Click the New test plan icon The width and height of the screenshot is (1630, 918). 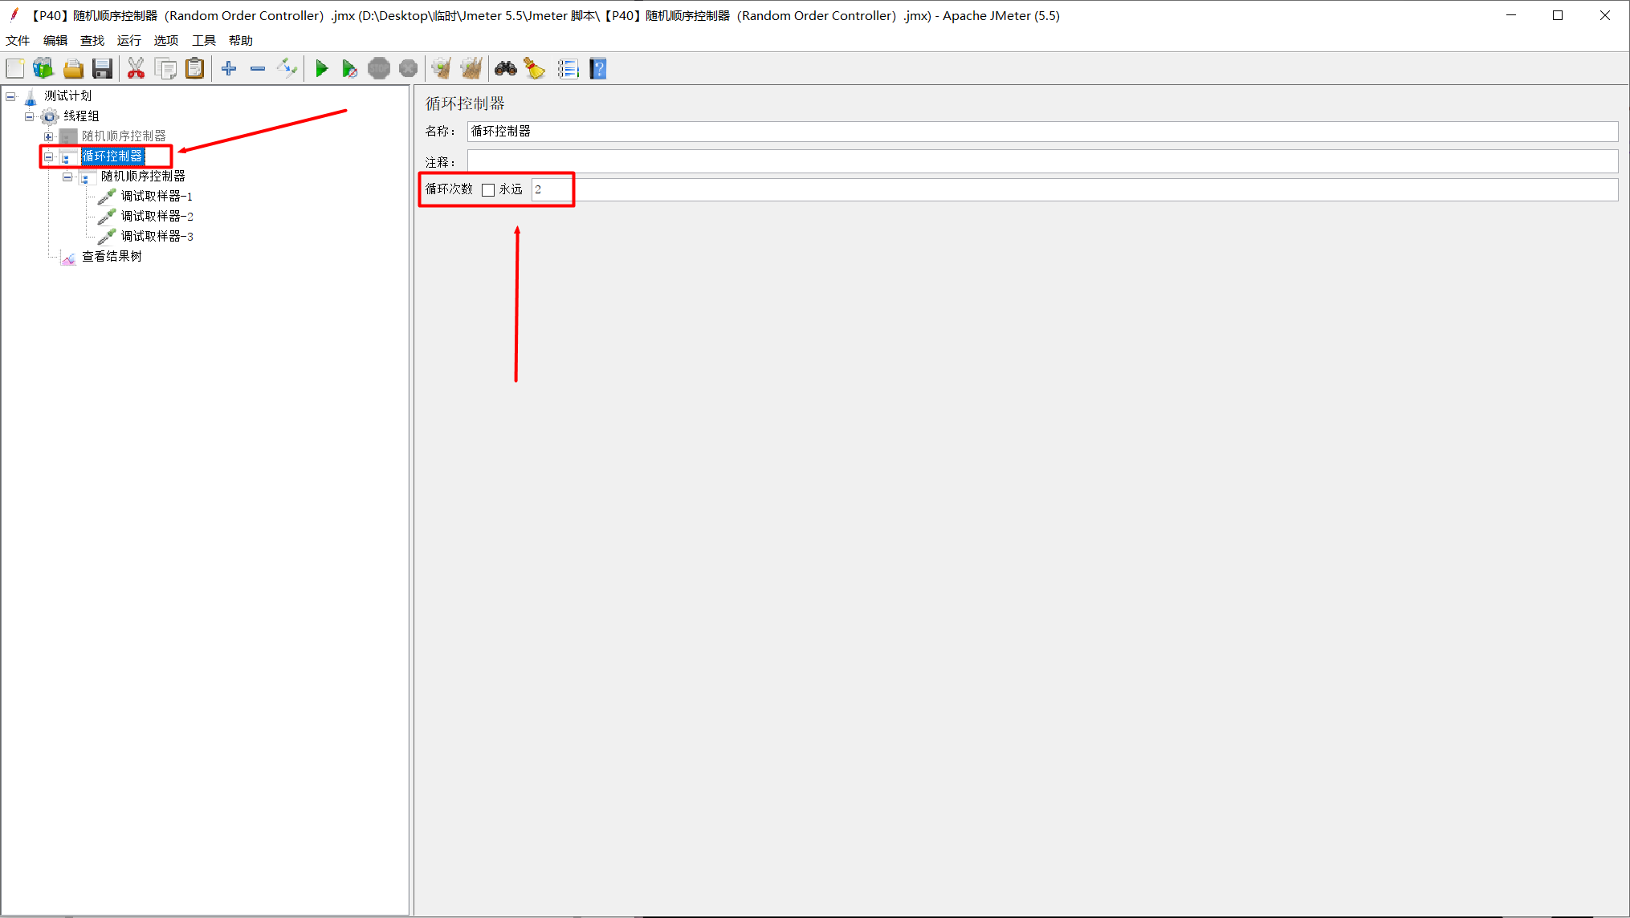click(x=15, y=69)
